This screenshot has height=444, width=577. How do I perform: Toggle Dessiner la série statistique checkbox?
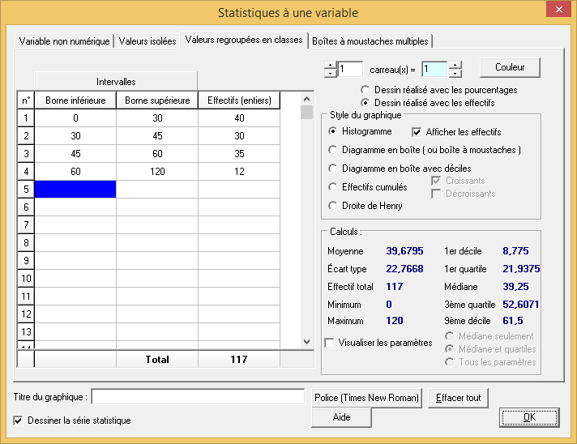(x=19, y=421)
